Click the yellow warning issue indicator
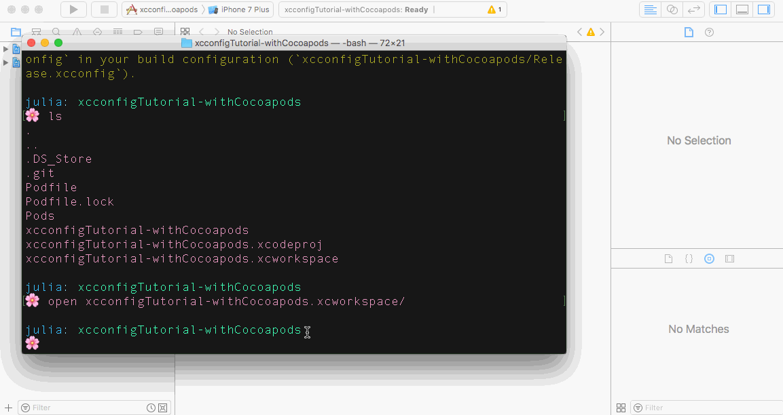The height and width of the screenshot is (415, 783). 591,32
